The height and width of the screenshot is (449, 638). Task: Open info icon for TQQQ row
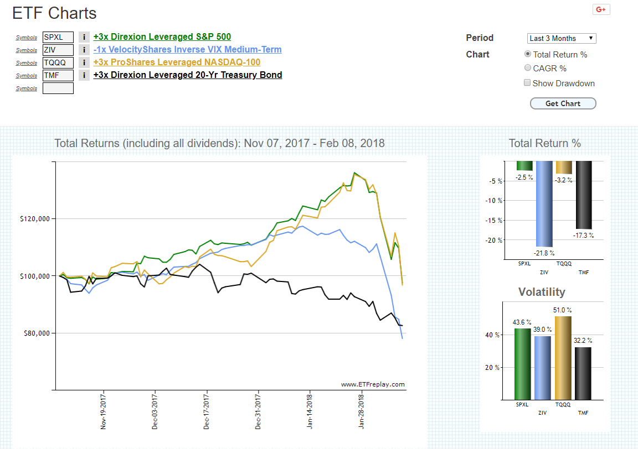click(x=84, y=62)
